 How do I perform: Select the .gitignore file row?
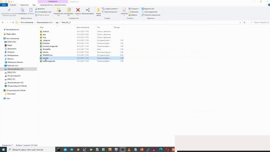point(81,41)
